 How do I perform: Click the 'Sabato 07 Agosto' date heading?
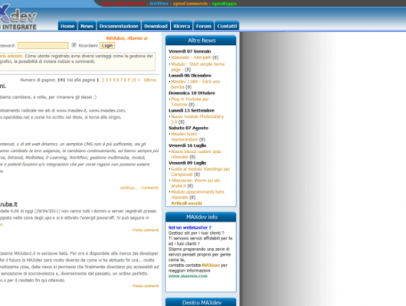pos(188,128)
